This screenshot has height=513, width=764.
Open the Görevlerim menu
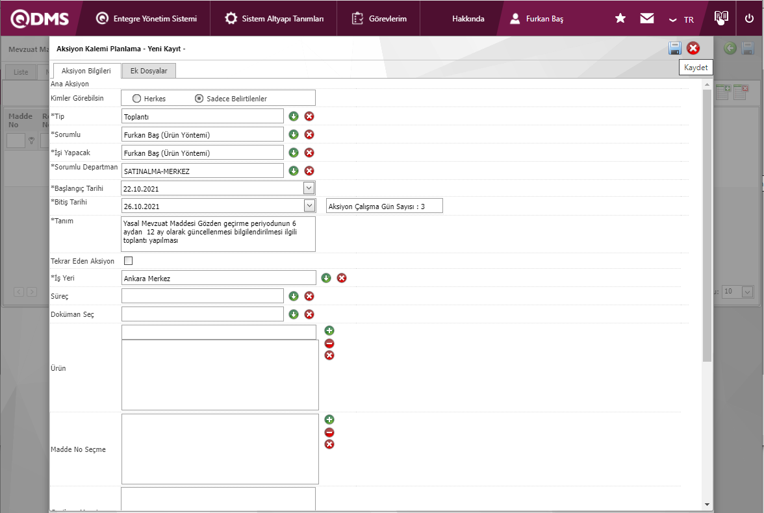click(x=379, y=19)
